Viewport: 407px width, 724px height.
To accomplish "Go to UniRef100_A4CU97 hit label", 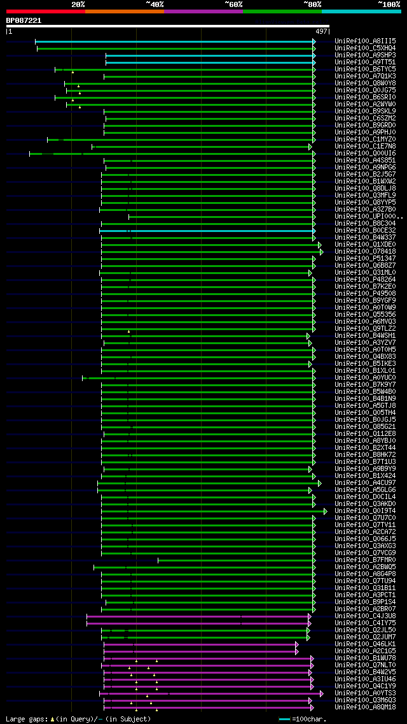I will (x=365, y=484).
